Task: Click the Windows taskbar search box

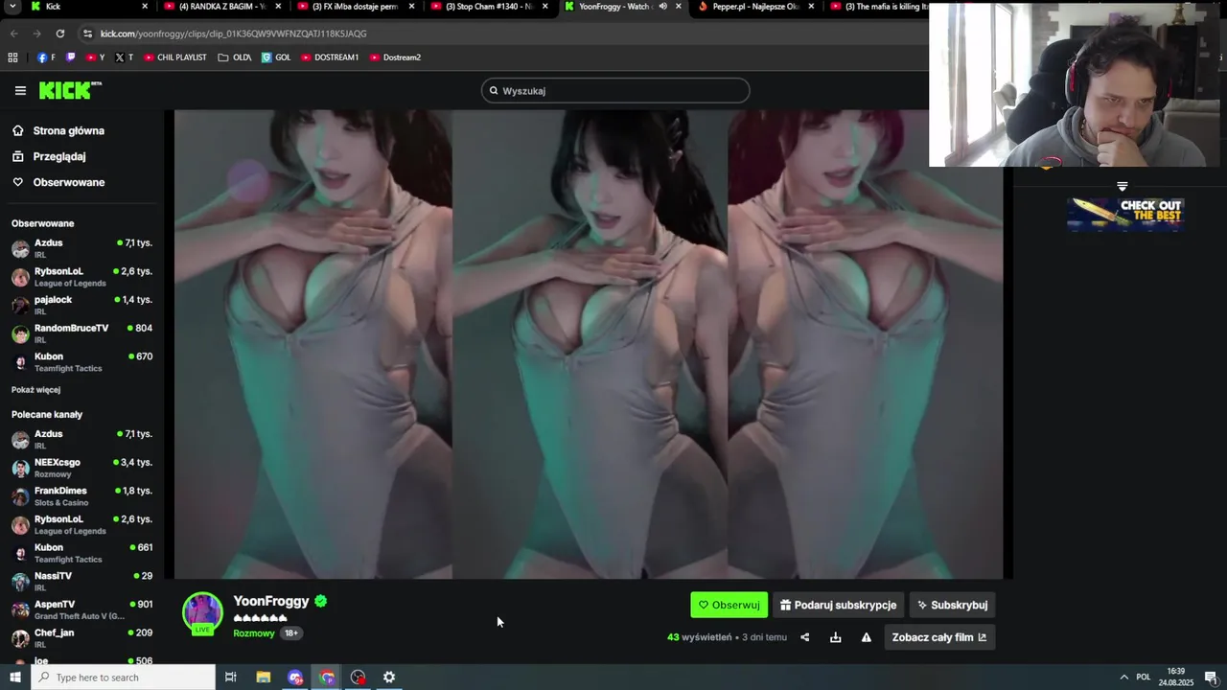Action: pos(124,678)
